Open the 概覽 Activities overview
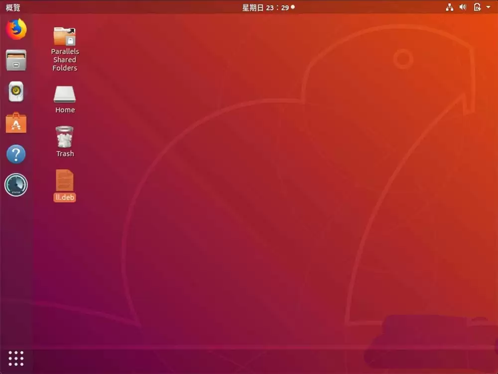The height and width of the screenshot is (374, 498). [x=13, y=7]
